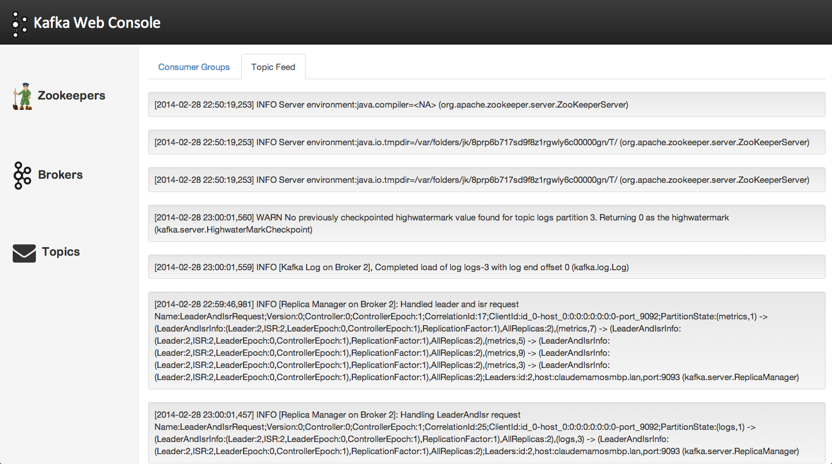Image resolution: width=832 pixels, height=464 pixels.
Task: Navigate to the Topics page
Action: click(61, 252)
